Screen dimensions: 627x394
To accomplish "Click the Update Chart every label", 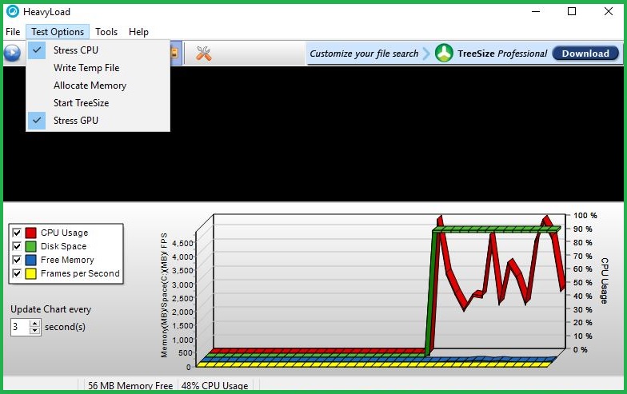I will pyautogui.click(x=51, y=309).
